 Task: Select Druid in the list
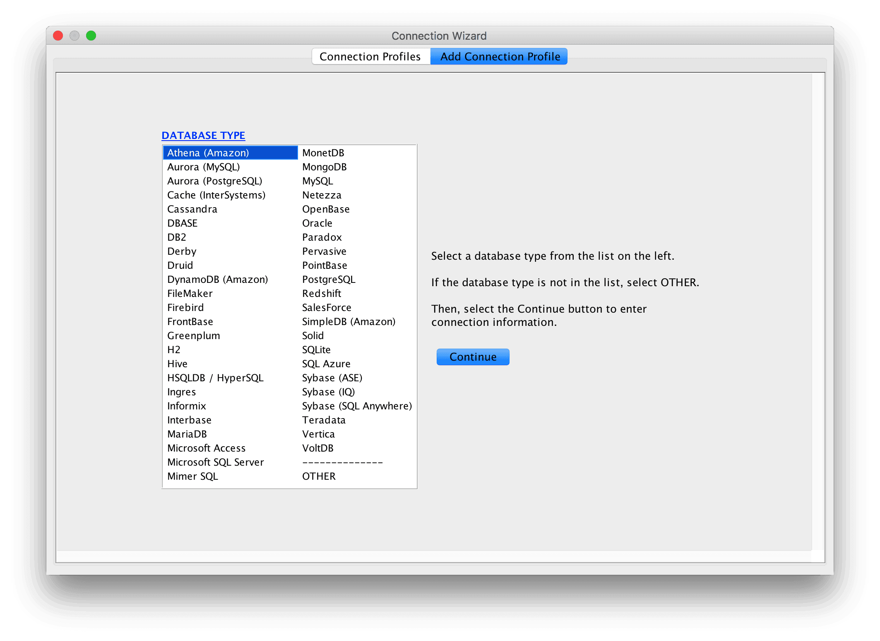[x=231, y=265]
